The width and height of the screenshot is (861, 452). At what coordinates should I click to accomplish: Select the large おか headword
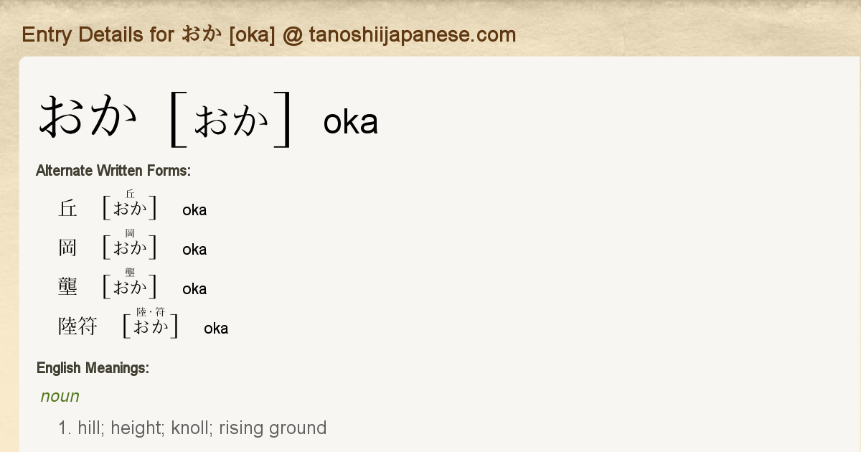[88, 118]
